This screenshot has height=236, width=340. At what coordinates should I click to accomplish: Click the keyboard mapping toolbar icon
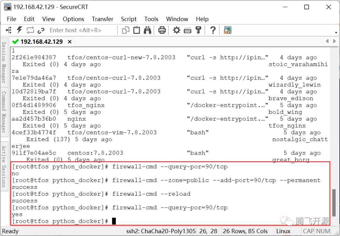coord(187,30)
